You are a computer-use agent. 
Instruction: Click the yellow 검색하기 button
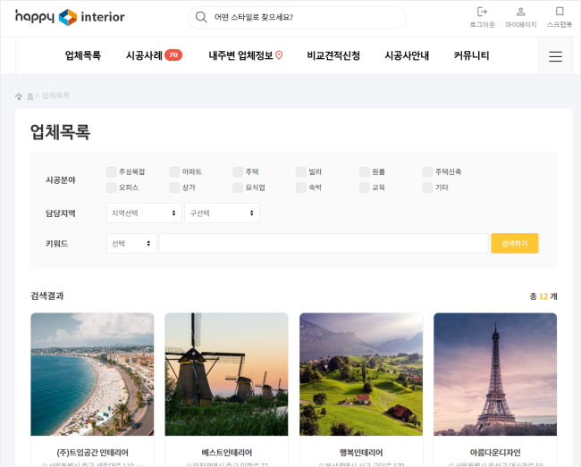[514, 244]
